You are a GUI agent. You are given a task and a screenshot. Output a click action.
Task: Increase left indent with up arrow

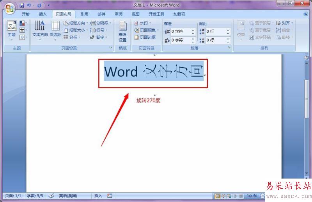(x=193, y=30)
